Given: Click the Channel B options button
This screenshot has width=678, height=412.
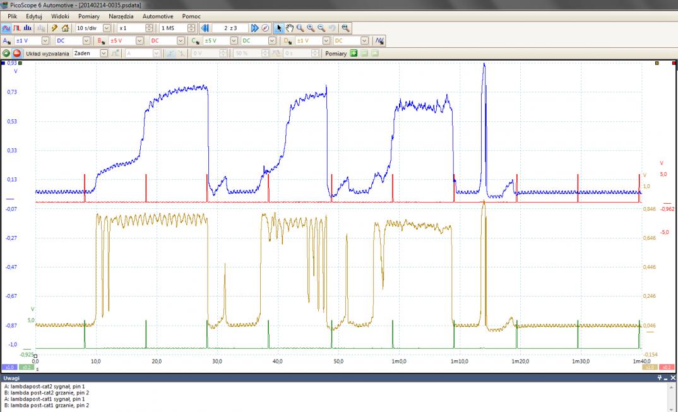Looking at the screenshot, I should tap(101, 41).
